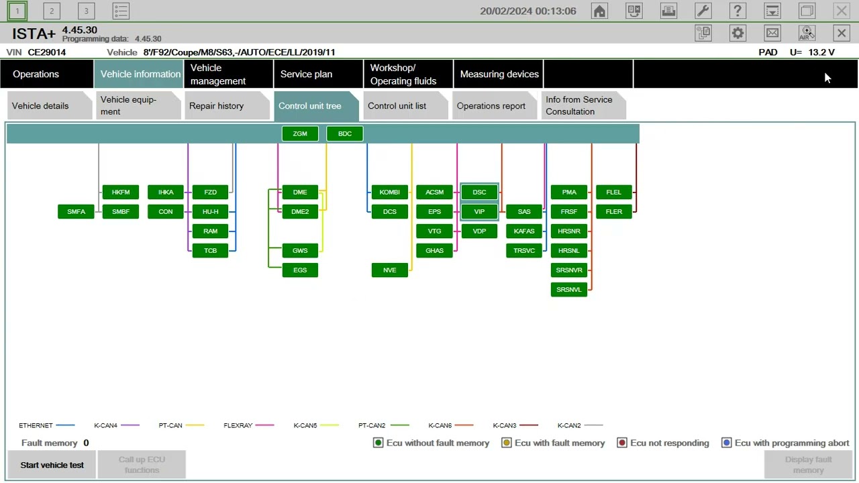The width and height of the screenshot is (859, 483).
Task: Open Info from Service Consultation tab
Action: (584, 105)
